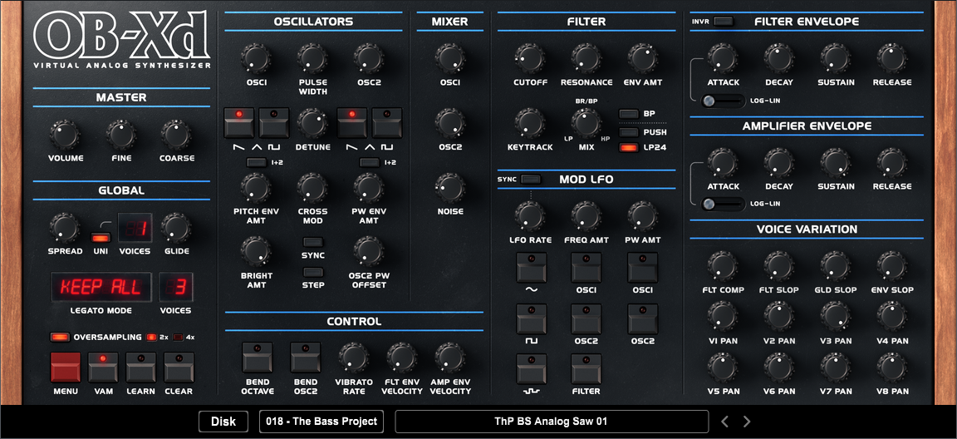Toggle the UNI unison switch
Viewport: 957px width, 439px height.
click(100, 238)
